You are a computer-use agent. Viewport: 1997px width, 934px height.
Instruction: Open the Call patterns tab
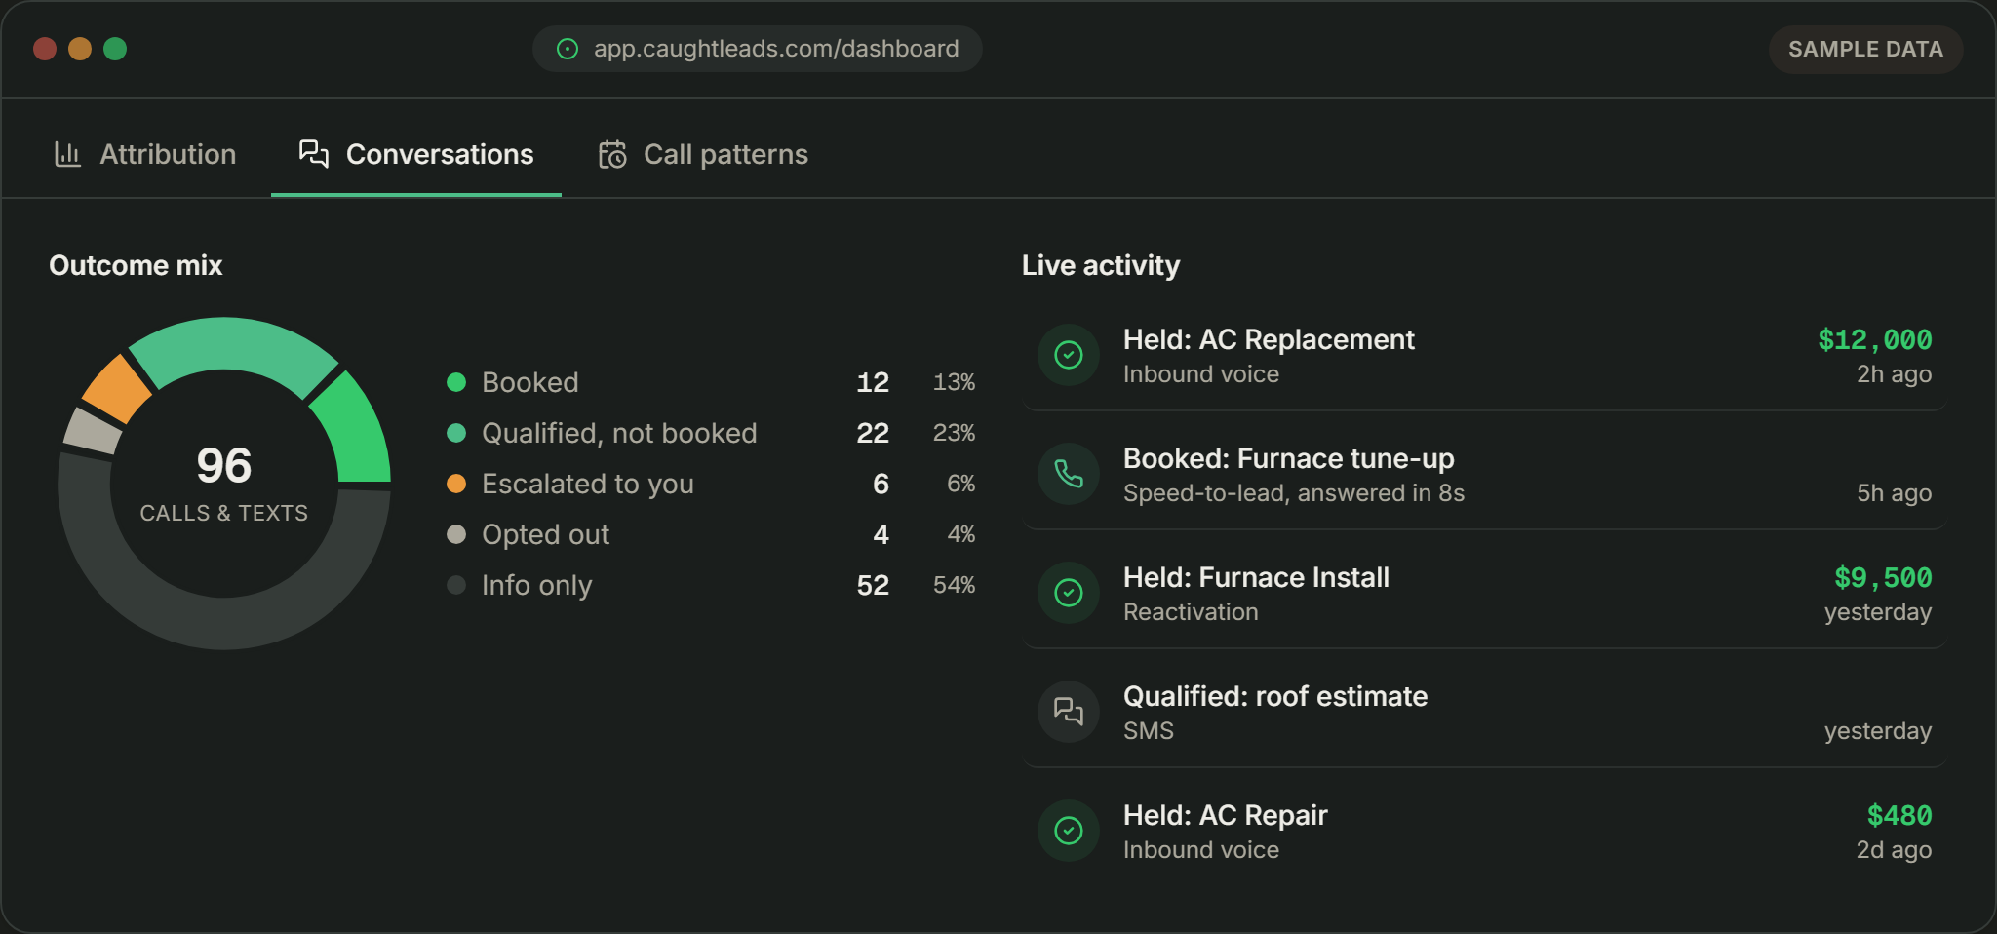click(x=703, y=154)
